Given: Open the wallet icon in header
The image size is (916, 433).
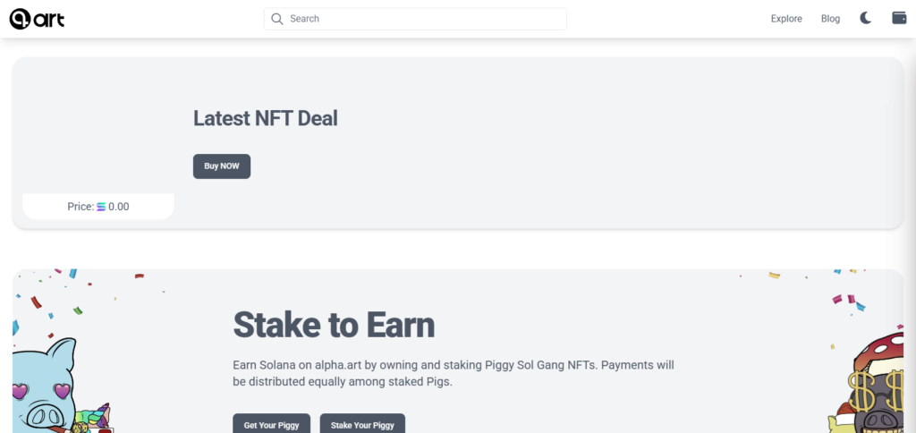Looking at the screenshot, I should click(x=899, y=18).
